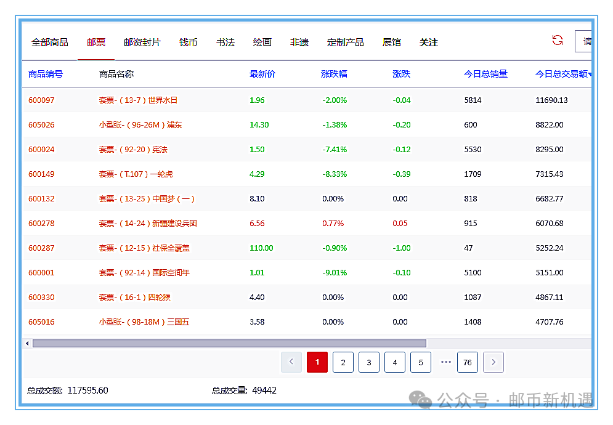This screenshot has width=613, height=425.
Task: Sort by 今日总交易额 column header
Action: (x=563, y=74)
